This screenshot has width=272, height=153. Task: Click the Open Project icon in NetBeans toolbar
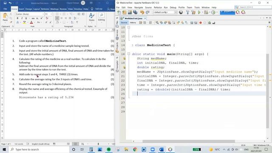coord(130,12)
